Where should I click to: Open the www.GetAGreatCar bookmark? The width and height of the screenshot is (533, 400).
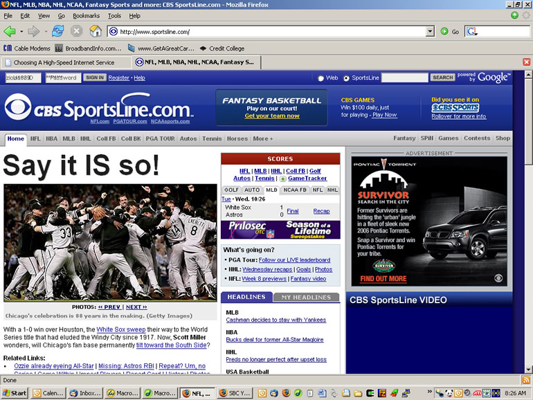coord(161,48)
